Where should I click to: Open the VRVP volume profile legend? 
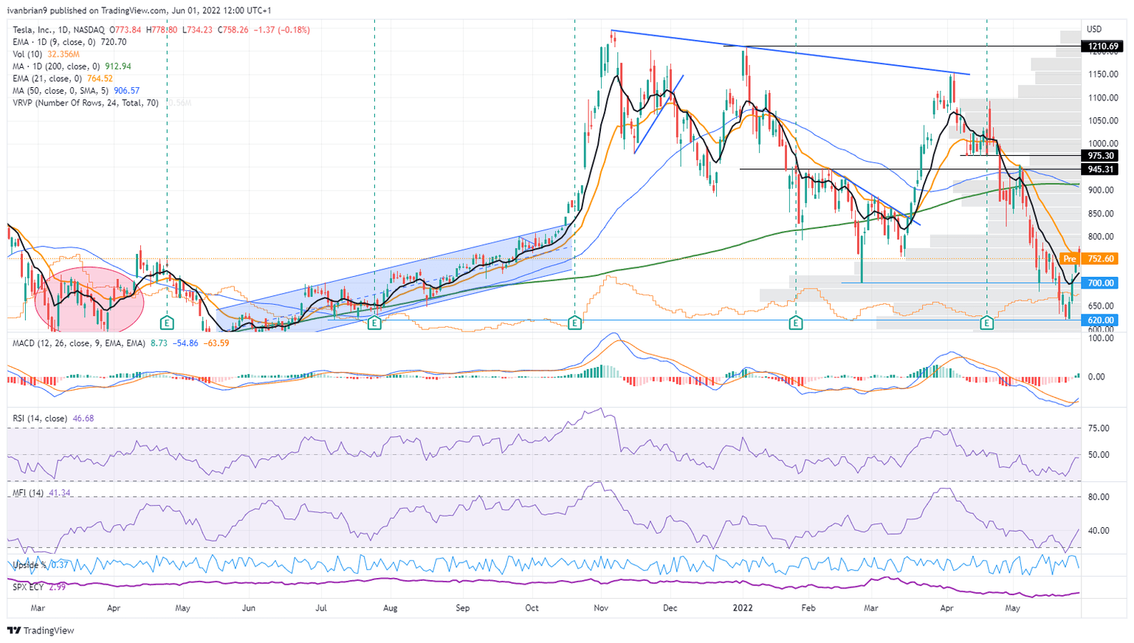(x=86, y=103)
